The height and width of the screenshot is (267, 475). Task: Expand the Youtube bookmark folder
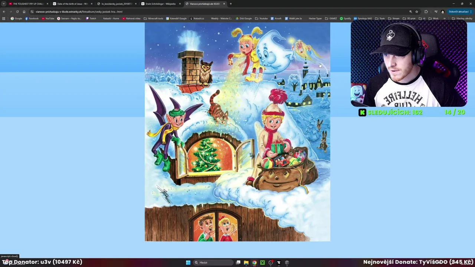click(261, 19)
